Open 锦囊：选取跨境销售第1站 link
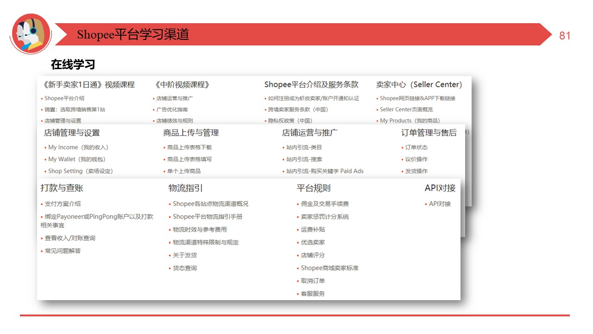 pos(75,109)
